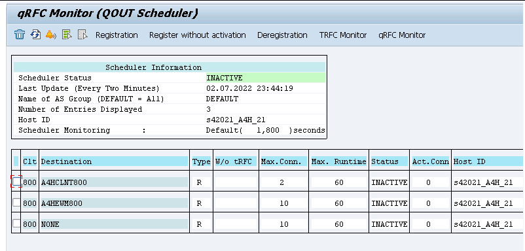Click the Max. Runtime column header
The image size is (525, 251).
pos(339,161)
